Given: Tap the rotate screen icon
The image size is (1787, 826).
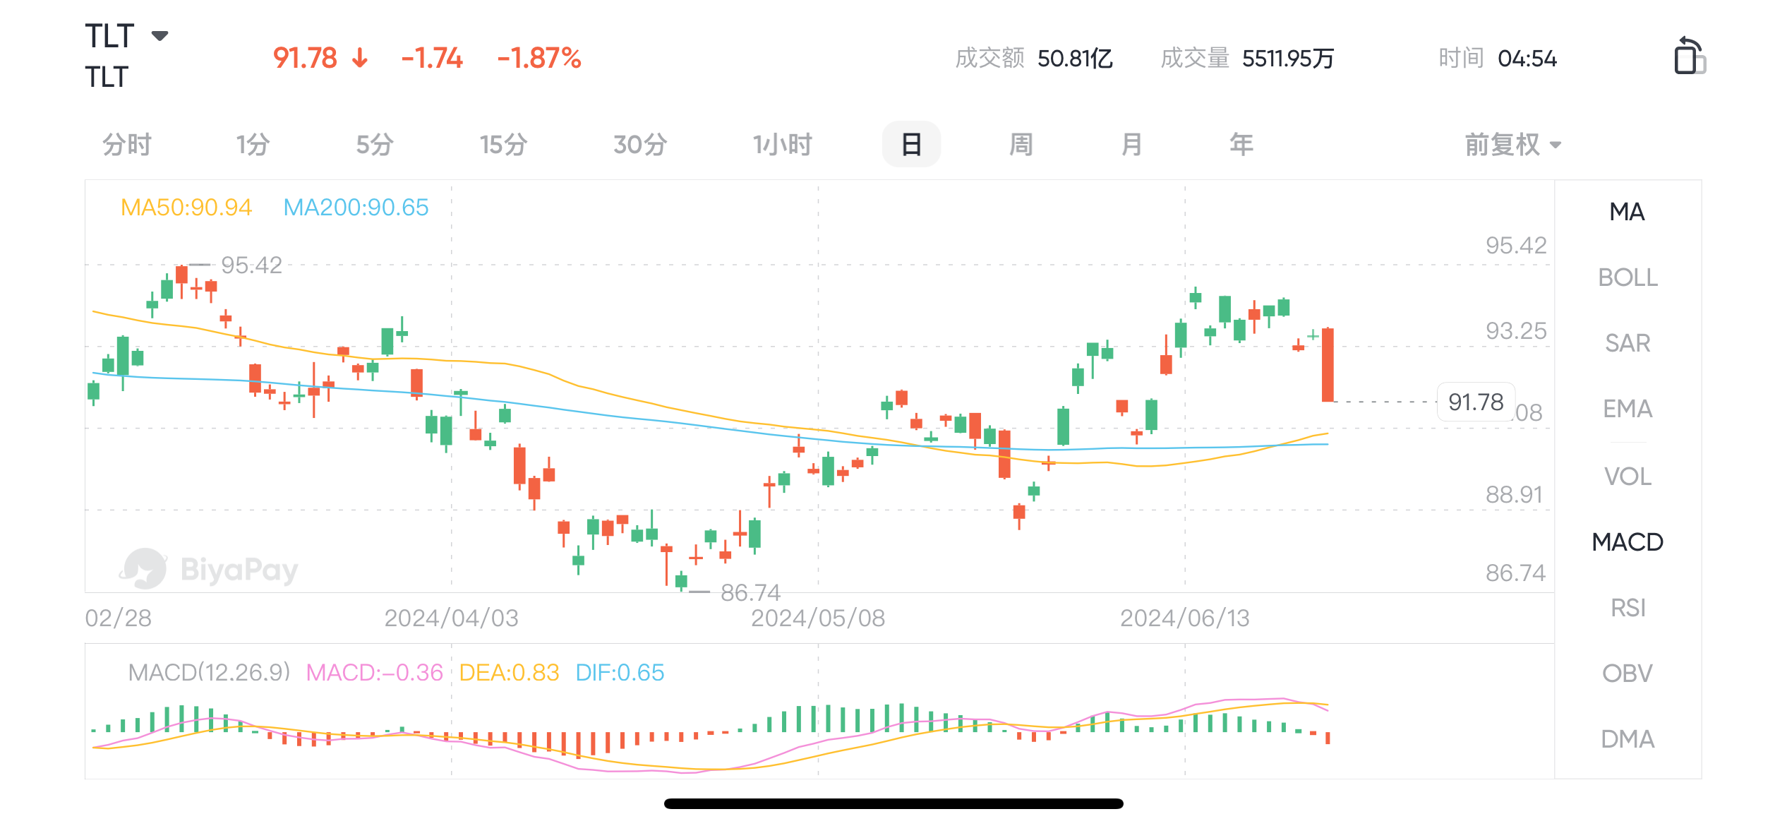Looking at the screenshot, I should point(1689,55).
